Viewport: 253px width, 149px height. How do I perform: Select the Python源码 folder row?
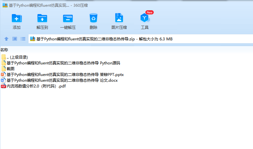[x=61, y=63]
